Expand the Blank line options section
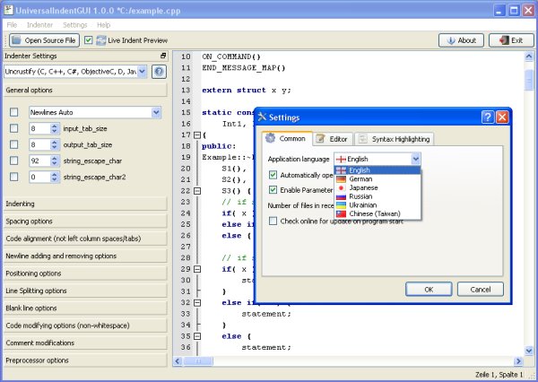Image resolution: width=538 pixels, height=382 pixels. [x=85, y=308]
